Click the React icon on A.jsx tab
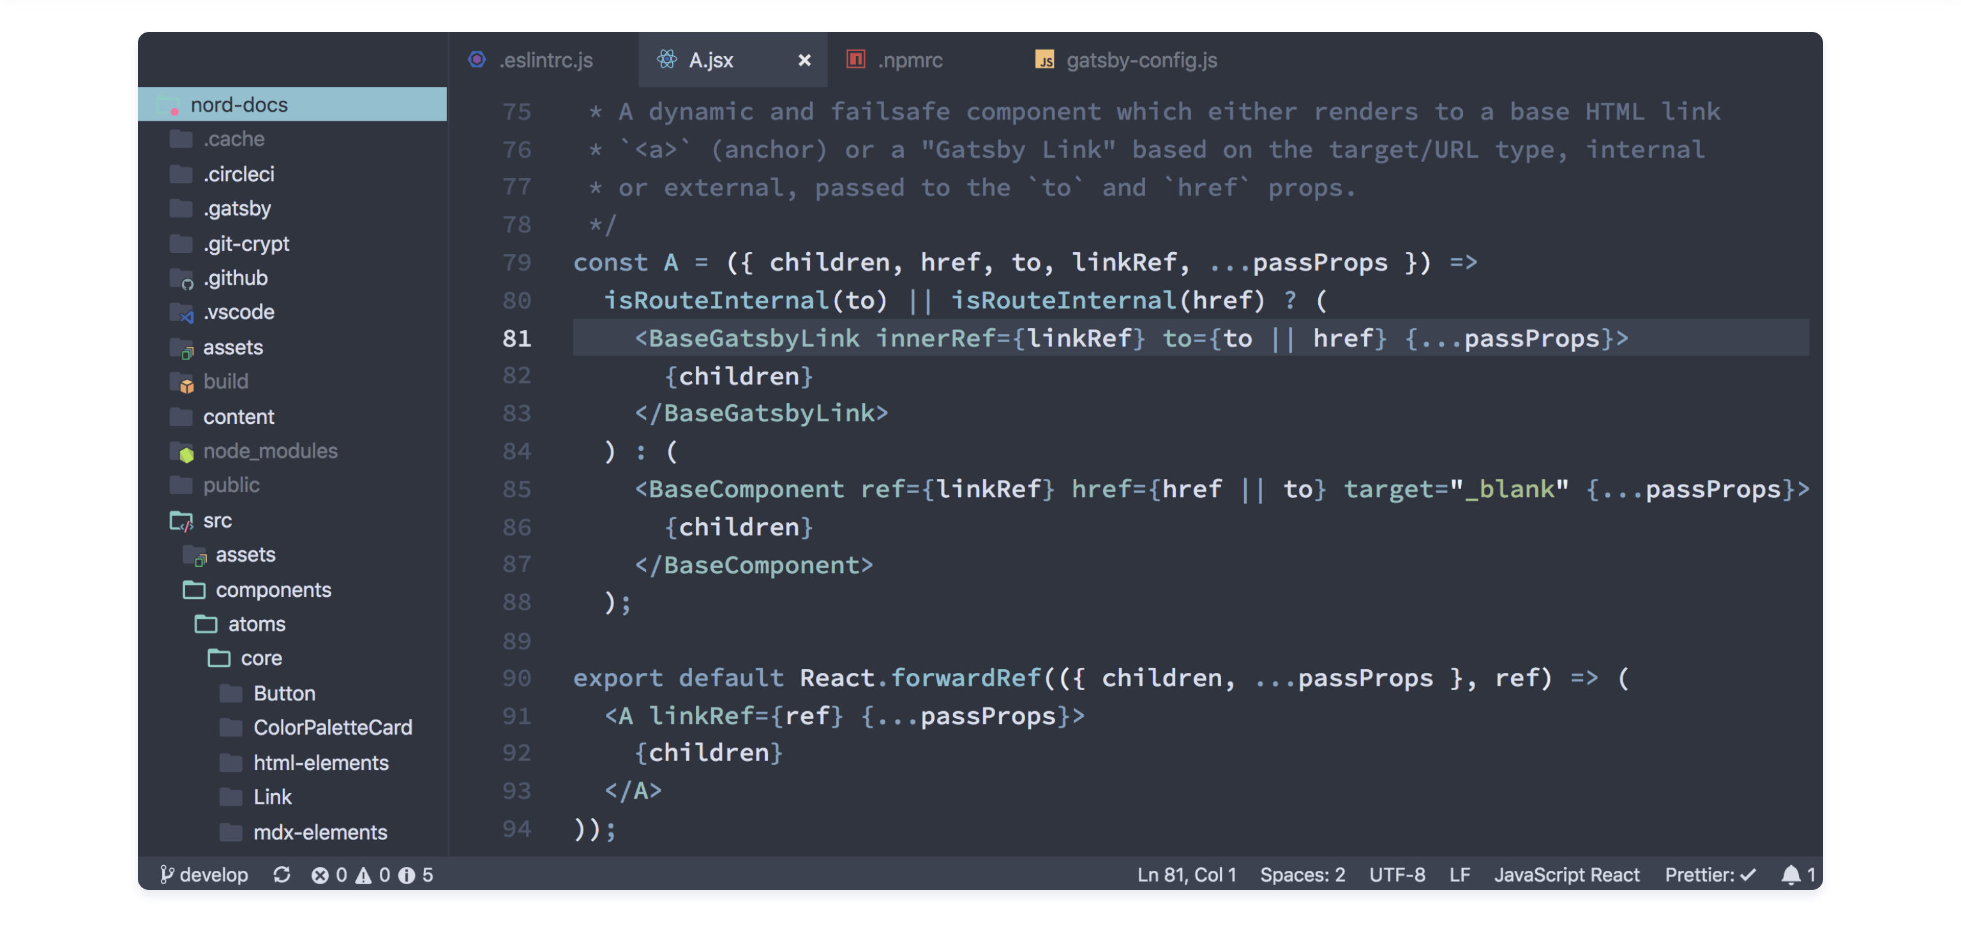 pyautogui.click(x=667, y=59)
